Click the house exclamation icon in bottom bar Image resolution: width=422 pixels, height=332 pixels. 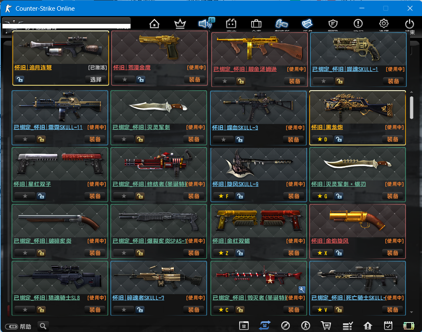coord(368,326)
